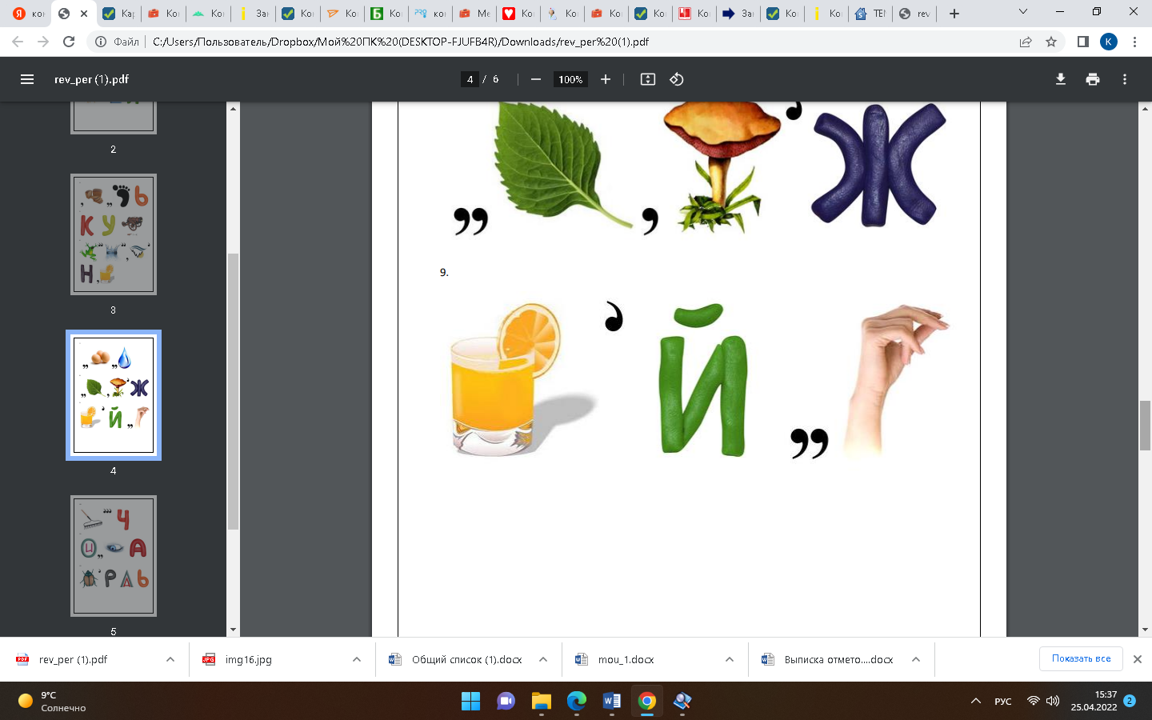The width and height of the screenshot is (1152, 720).
Task: Reload the current page
Action: tap(69, 42)
